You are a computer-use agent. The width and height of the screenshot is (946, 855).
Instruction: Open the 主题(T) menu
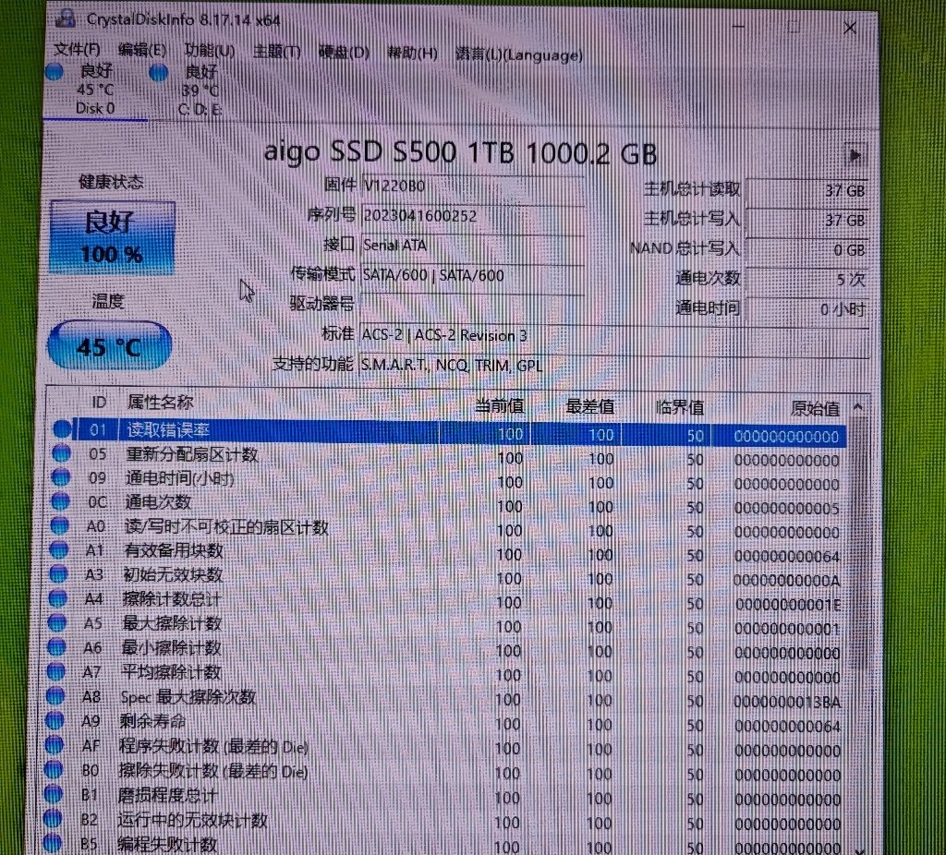tap(276, 52)
